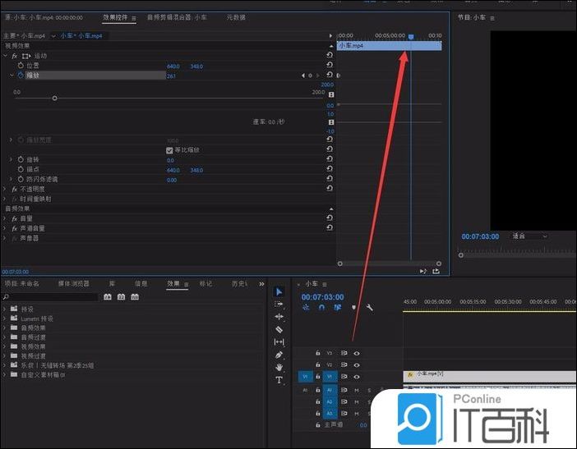Uncheck the 等比缩放 checkbox

coord(169,150)
